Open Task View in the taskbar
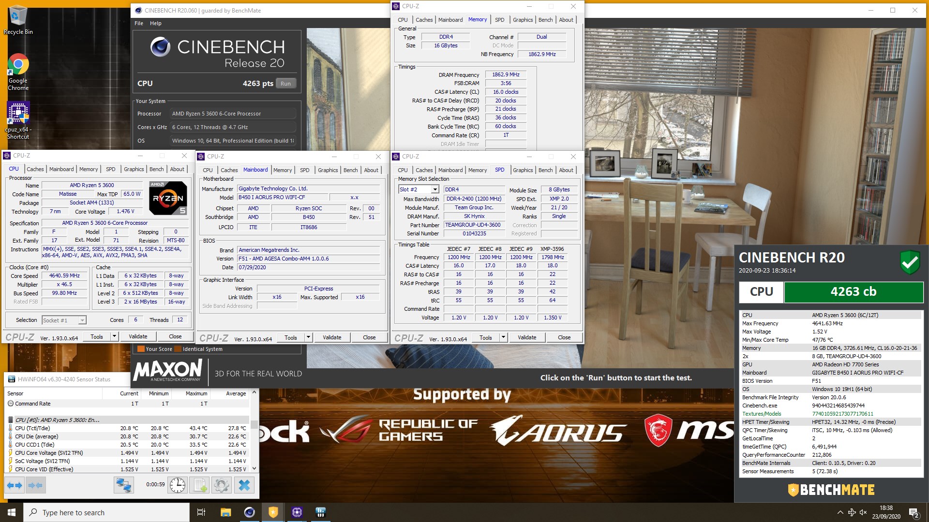 coord(201,512)
